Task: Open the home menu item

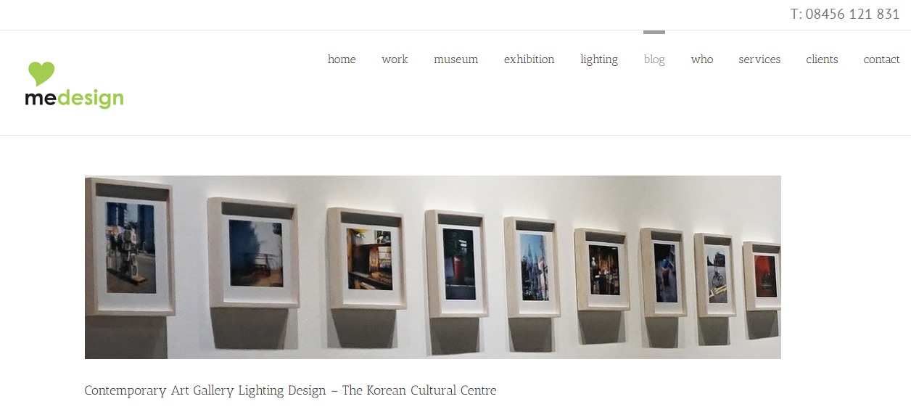Action: 342,59
